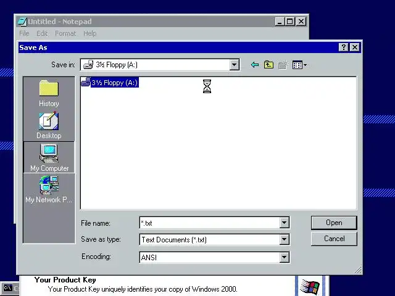
Task: Click the Save As title bar text
Action: (33, 47)
